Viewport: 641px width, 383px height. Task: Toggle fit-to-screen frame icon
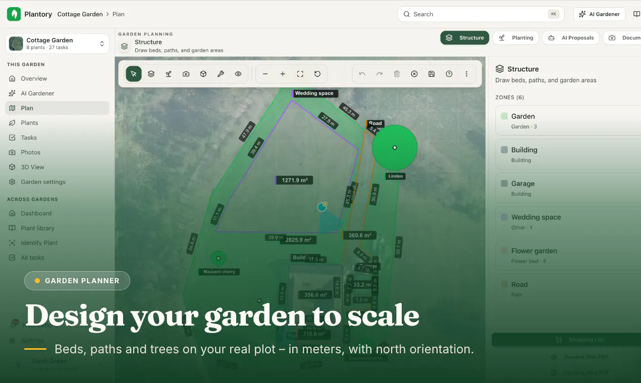[x=300, y=74]
